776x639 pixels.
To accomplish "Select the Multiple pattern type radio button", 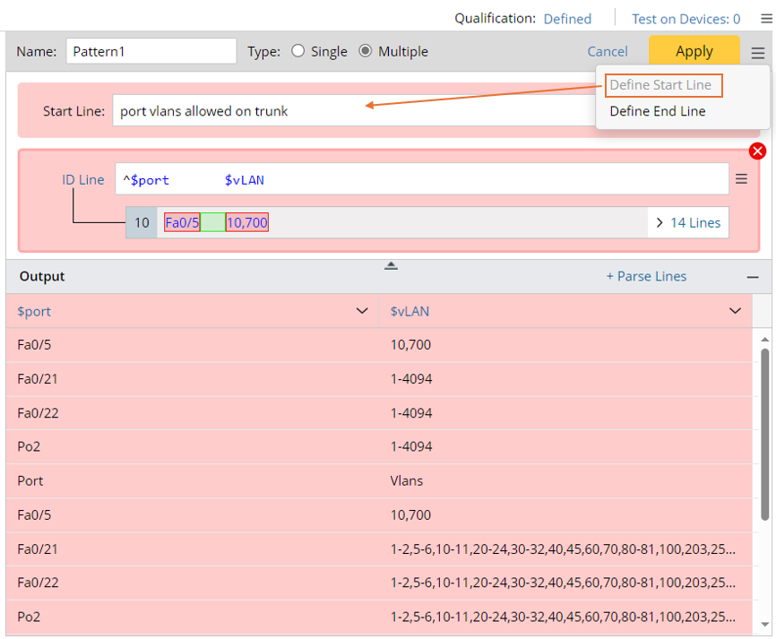I will tap(366, 51).
